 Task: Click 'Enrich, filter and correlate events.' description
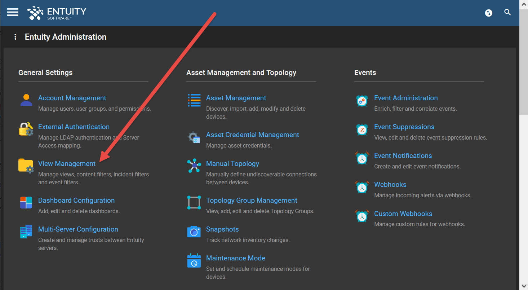point(416,109)
